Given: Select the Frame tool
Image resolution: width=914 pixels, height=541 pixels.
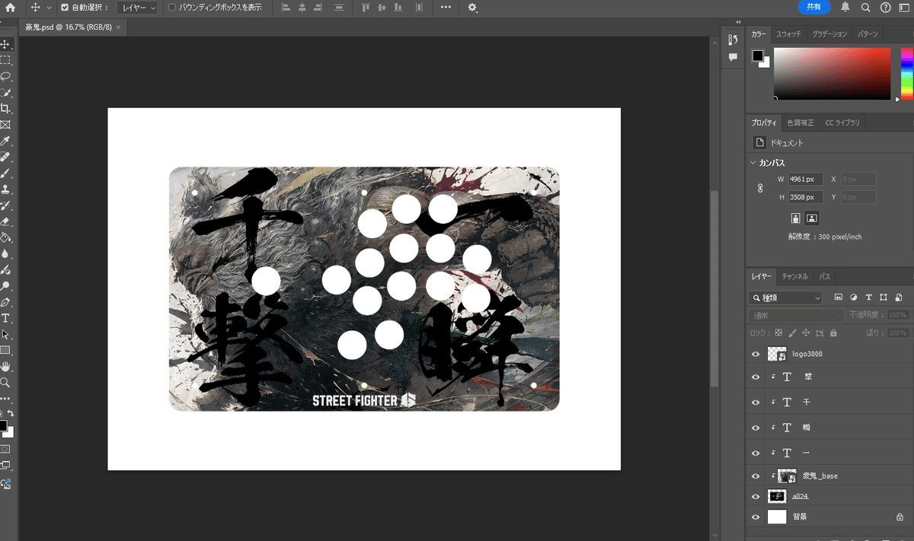Looking at the screenshot, I should click(5, 125).
